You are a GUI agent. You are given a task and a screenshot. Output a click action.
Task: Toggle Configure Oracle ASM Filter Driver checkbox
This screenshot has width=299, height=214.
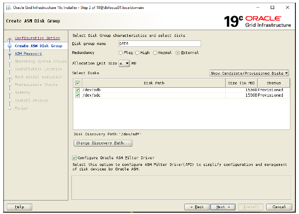74,158
